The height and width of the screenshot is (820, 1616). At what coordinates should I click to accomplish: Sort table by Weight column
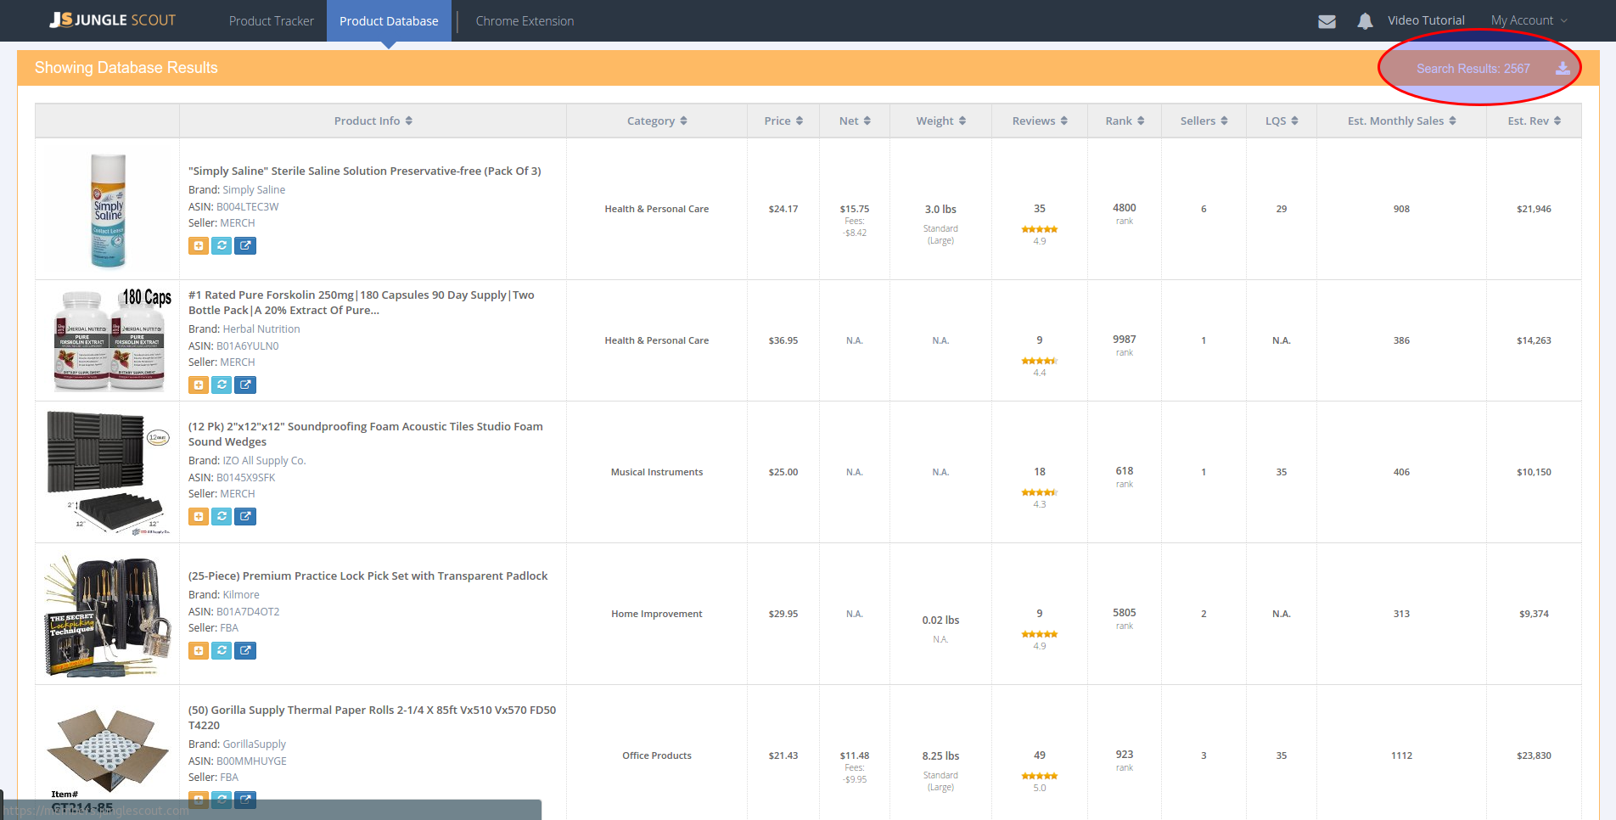tap(940, 121)
